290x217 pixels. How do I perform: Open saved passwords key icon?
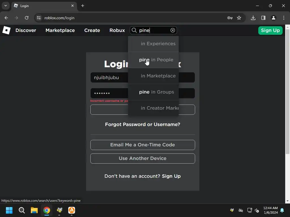[x=230, y=18]
